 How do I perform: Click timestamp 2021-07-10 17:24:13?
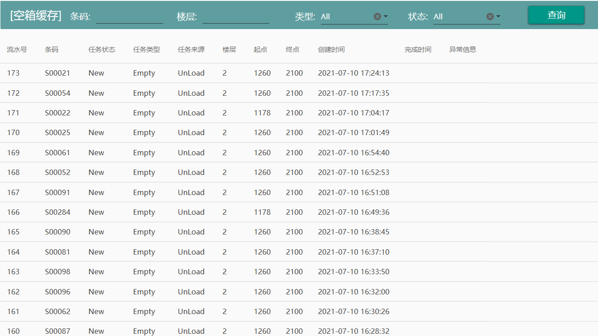[x=354, y=73]
